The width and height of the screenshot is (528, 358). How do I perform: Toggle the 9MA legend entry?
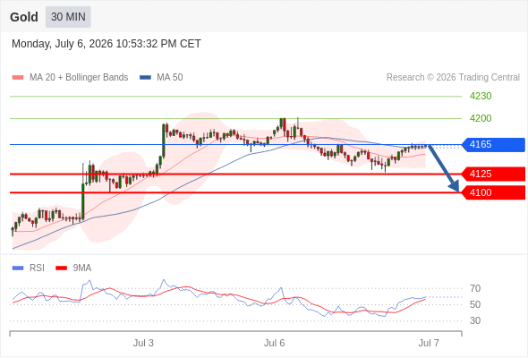[73, 268]
